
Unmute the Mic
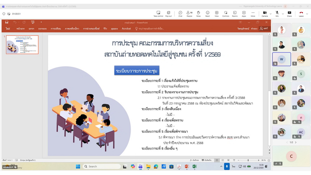tap(277, 14)
